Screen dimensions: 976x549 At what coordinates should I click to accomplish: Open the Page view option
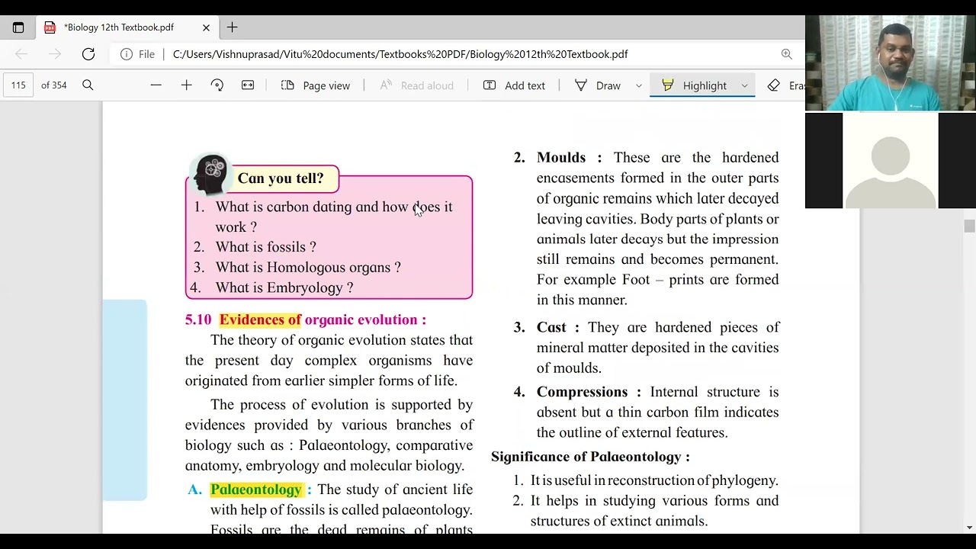tap(316, 85)
